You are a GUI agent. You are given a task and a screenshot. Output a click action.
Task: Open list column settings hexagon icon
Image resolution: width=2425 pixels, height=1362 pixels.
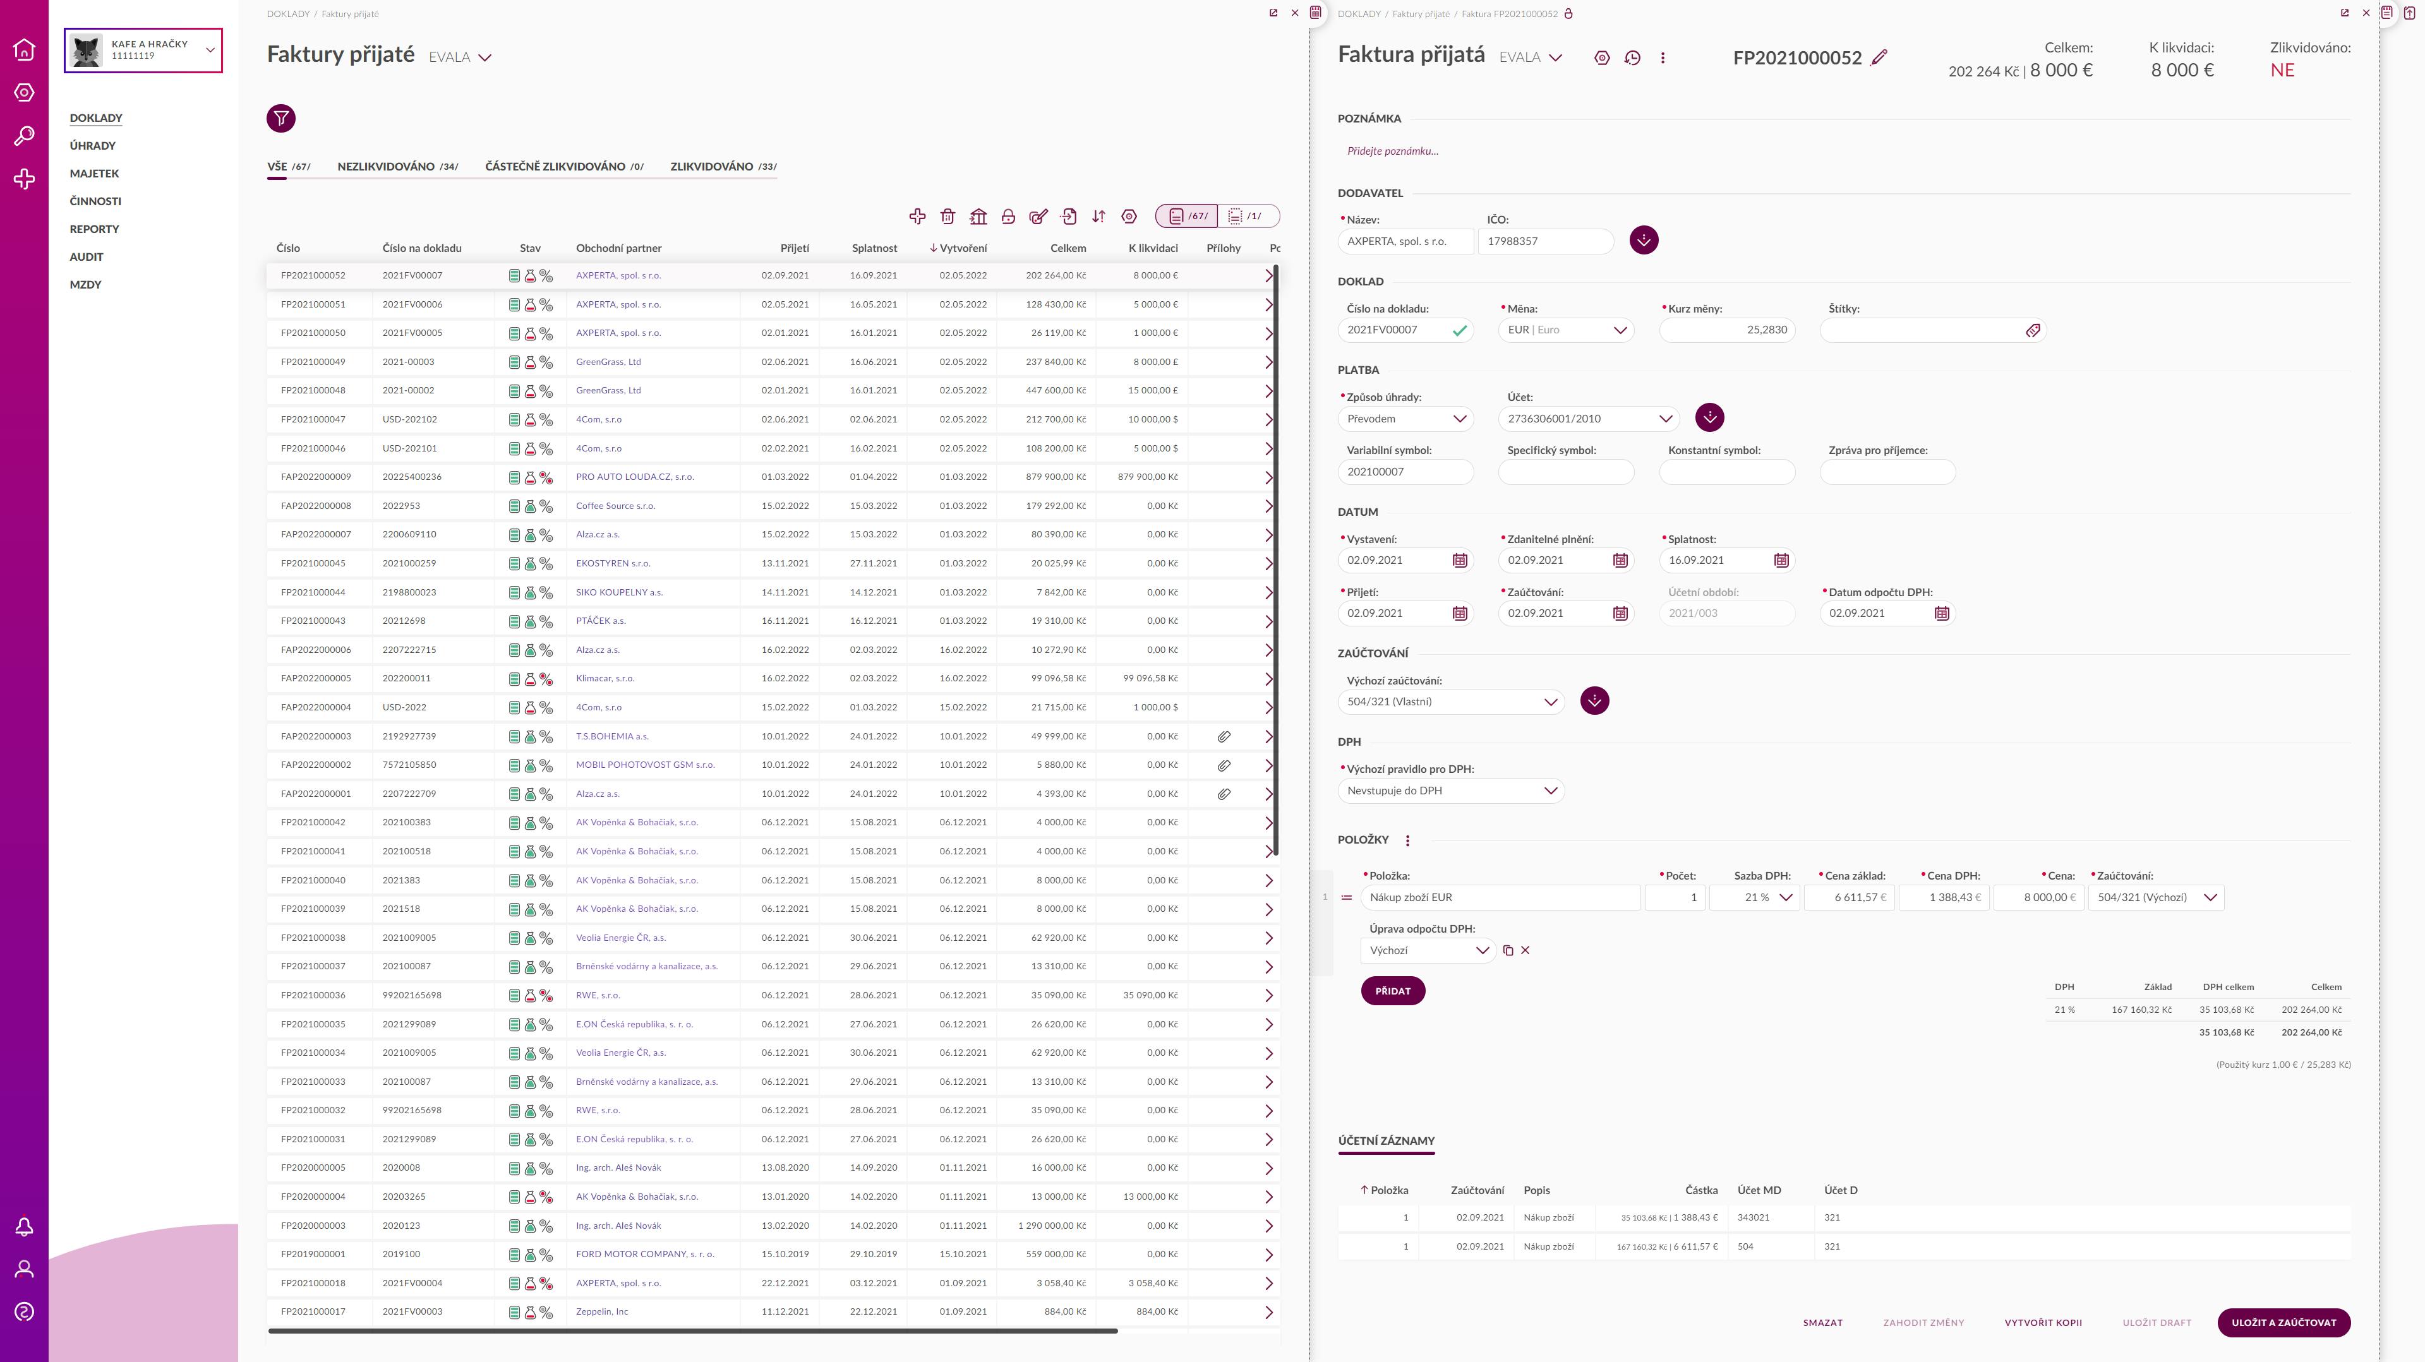coord(1129,217)
